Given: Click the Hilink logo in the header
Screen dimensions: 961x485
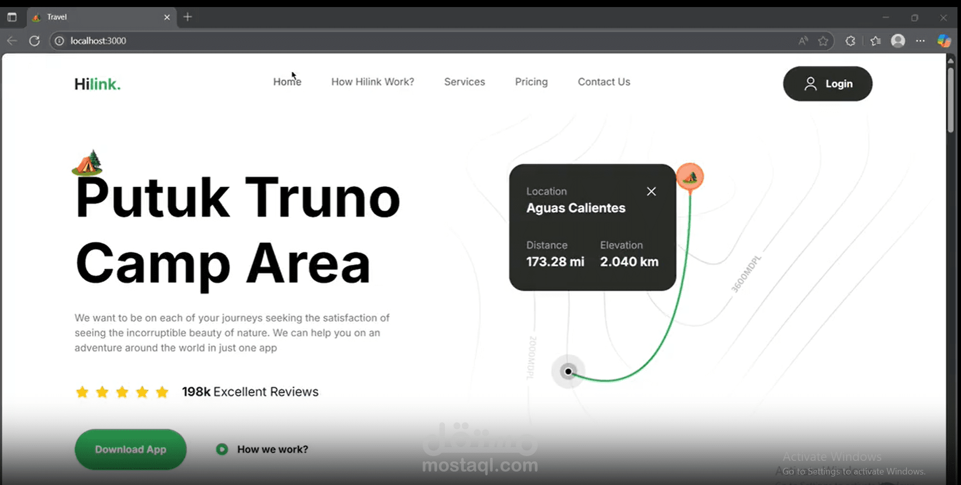Looking at the screenshot, I should (97, 84).
